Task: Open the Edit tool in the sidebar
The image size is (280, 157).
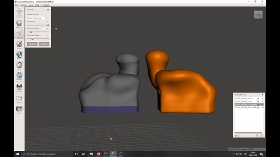Action: (19, 65)
